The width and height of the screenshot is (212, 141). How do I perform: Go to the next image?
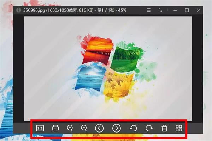coord(117,128)
